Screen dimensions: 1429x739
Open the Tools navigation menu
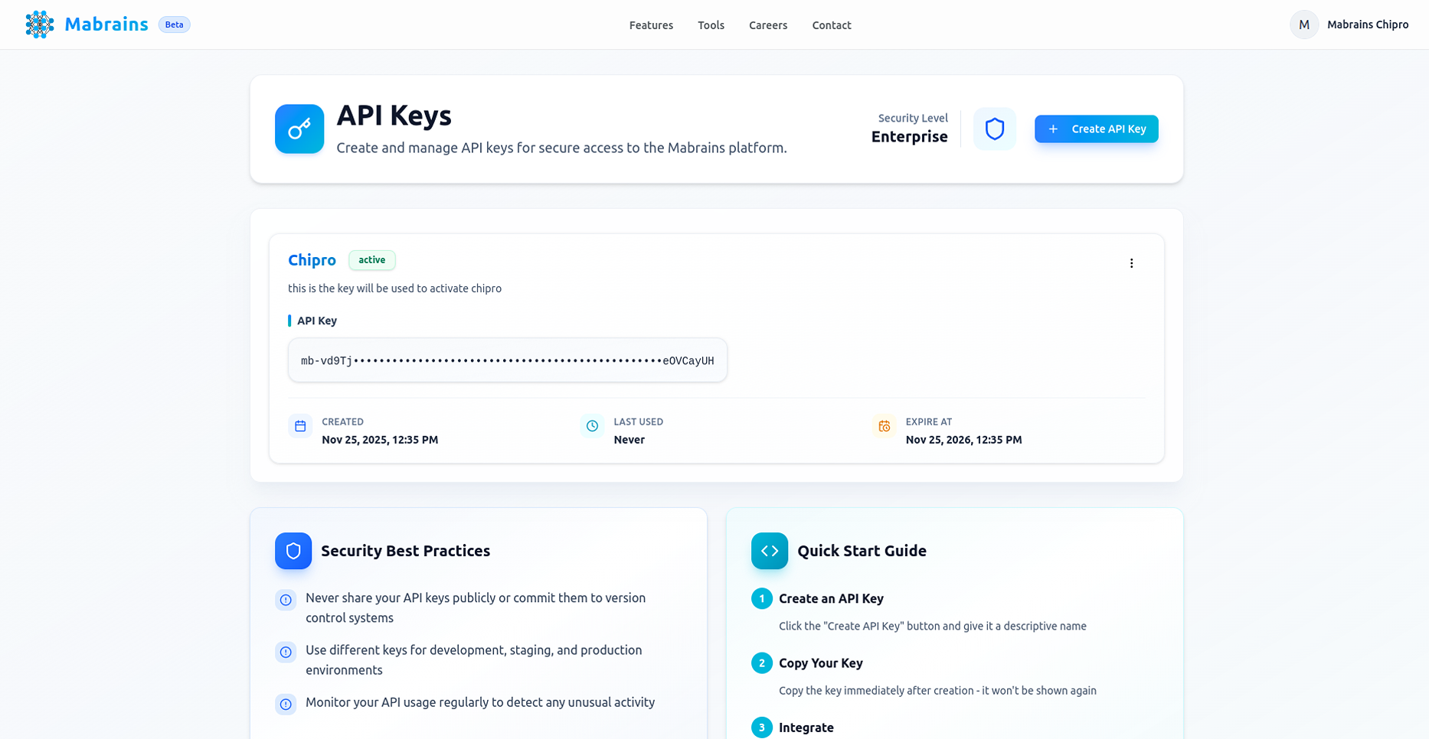(711, 24)
